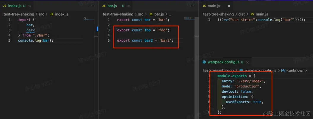This screenshot has width=313, height=119.
Task: Click the JS icon in main.js breadcrumb
Action: [252, 14]
